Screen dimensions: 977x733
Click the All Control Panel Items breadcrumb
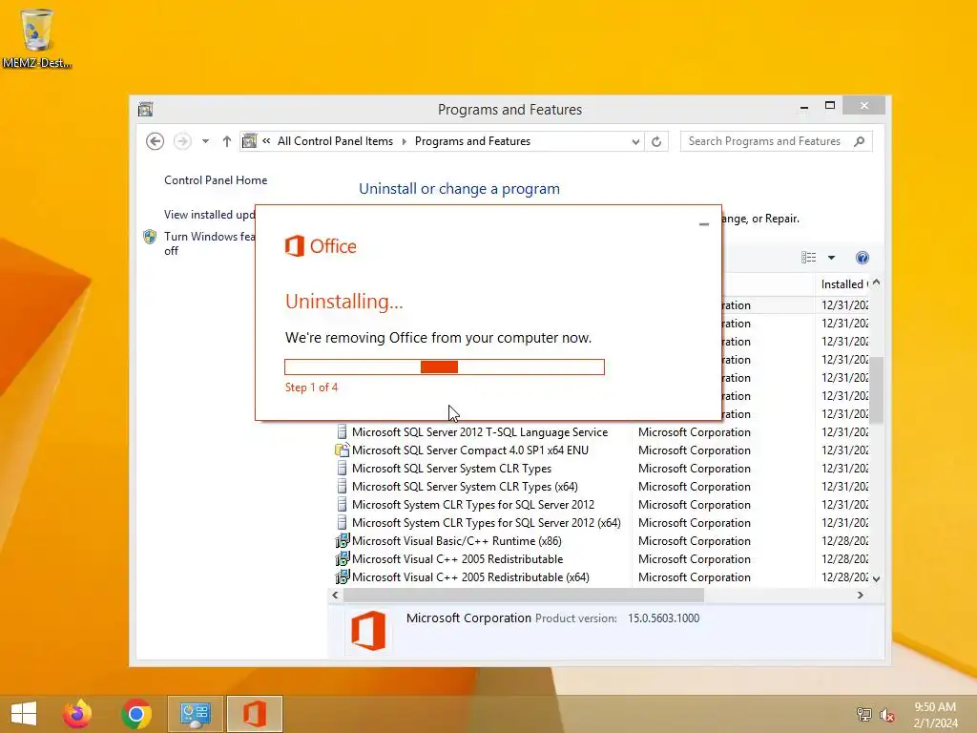coord(335,141)
